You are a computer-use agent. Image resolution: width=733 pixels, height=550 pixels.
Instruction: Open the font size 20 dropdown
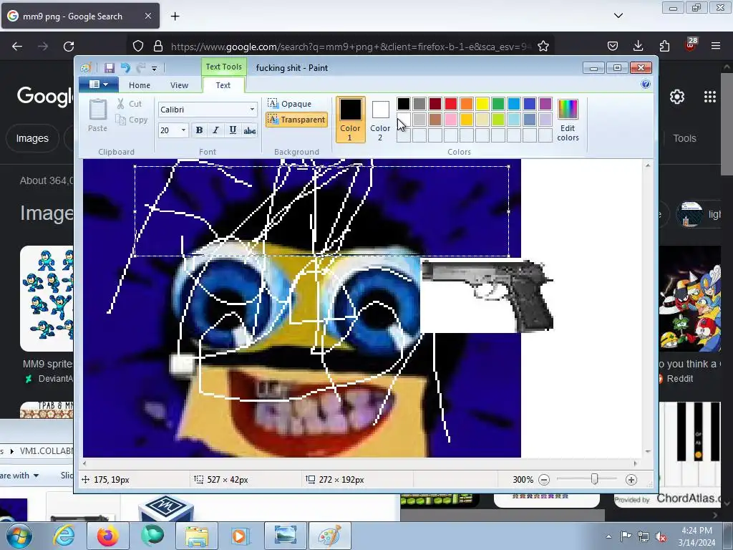(183, 130)
